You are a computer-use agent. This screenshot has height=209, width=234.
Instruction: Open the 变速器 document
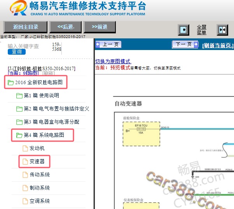(x=37, y=161)
